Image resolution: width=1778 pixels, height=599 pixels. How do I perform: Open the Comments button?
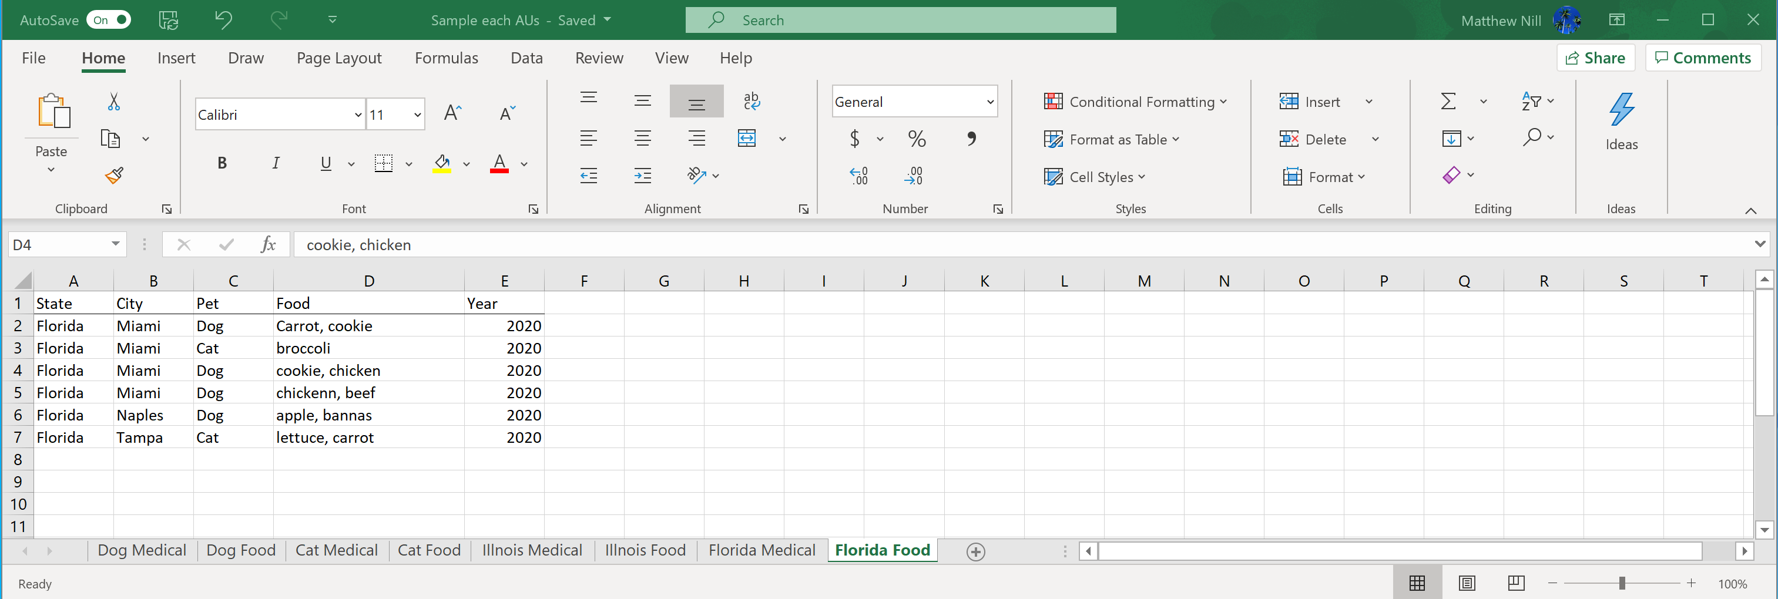click(x=1703, y=58)
